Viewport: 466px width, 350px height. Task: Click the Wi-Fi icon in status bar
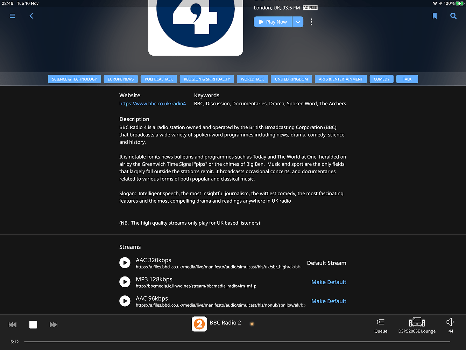(435, 3)
